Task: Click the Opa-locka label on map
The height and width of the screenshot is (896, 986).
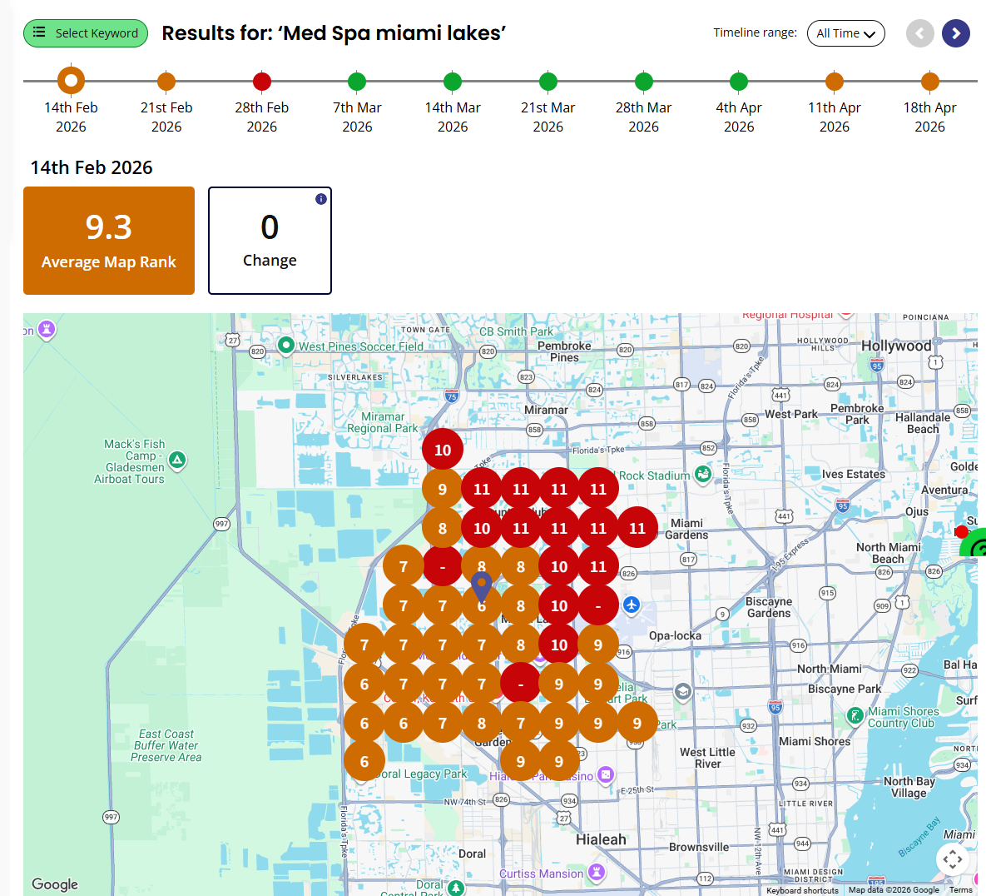Action: (676, 635)
